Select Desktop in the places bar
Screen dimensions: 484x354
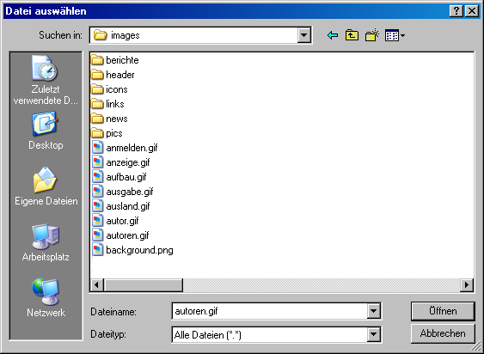pos(46,131)
